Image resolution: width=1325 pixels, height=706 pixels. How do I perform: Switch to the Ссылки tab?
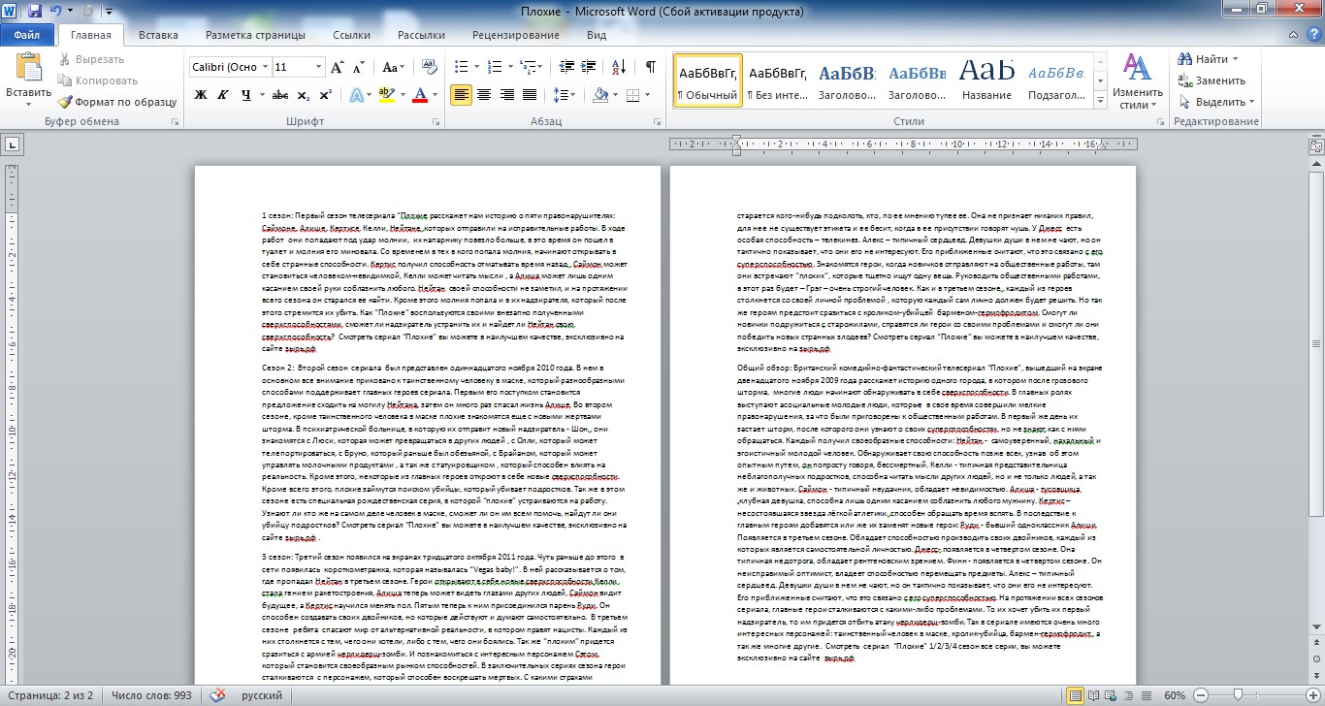tap(351, 36)
